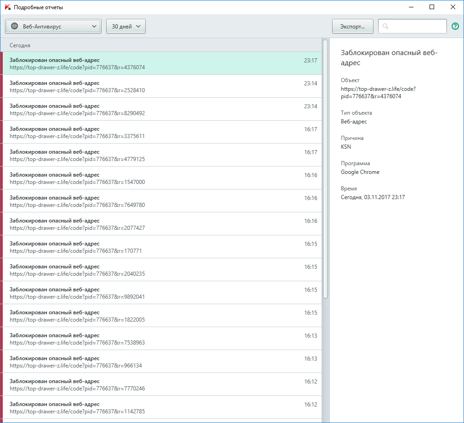464x423 pixels.
Task: Select the last visible entry r=1142785
Action: (x=161, y=407)
